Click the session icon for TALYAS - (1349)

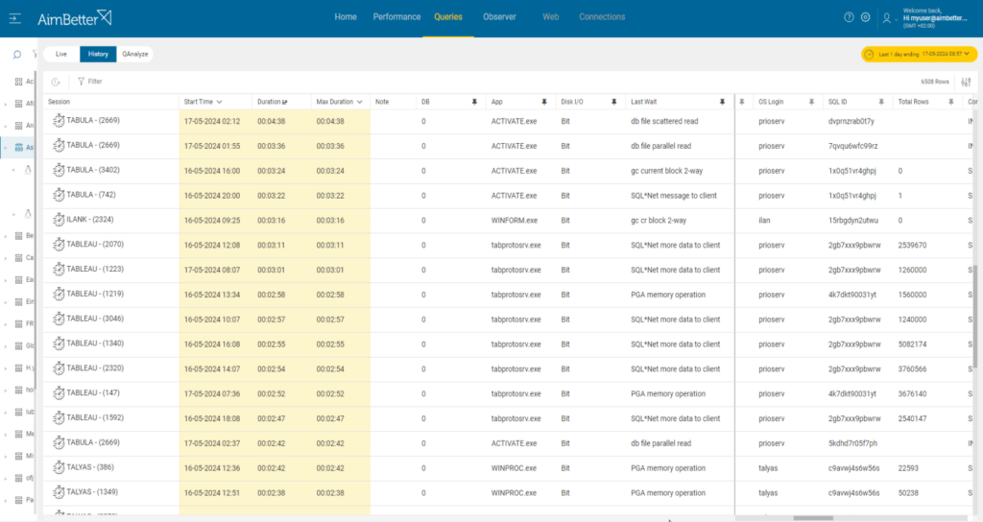pyautogui.click(x=59, y=492)
